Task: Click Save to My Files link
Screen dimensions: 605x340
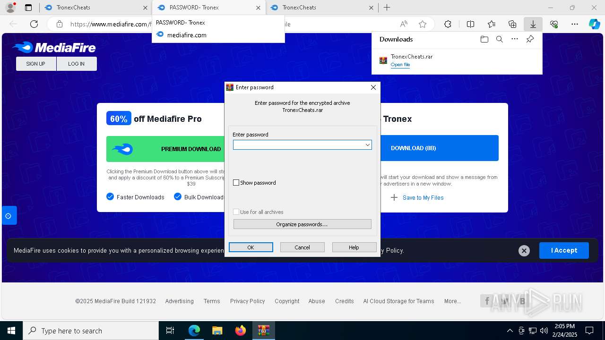Action: [x=423, y=198]
